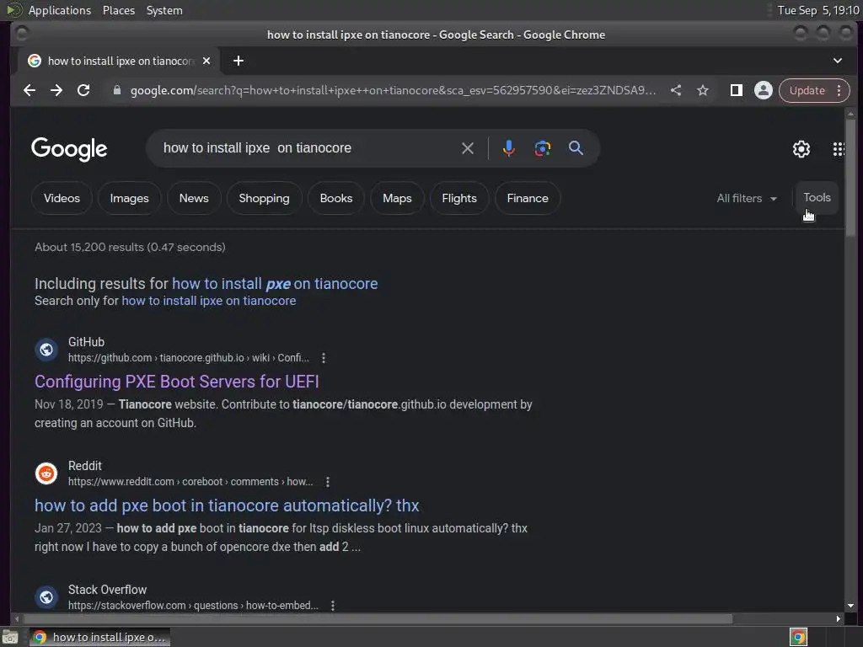Search by image with Lens icon
The image size is (863, 647).
(x=543, y=148)
